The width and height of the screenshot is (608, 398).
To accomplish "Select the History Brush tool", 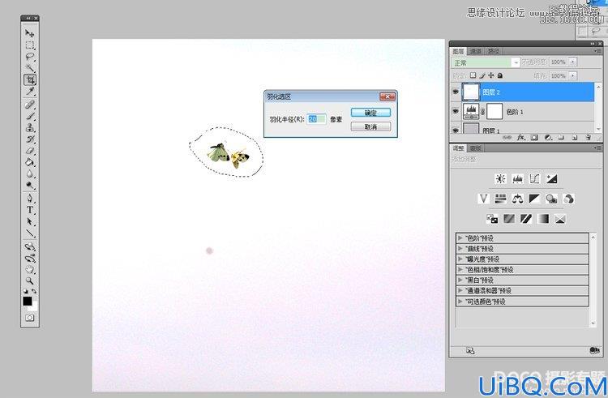I will pyautogui.click(x=30, y=139).
